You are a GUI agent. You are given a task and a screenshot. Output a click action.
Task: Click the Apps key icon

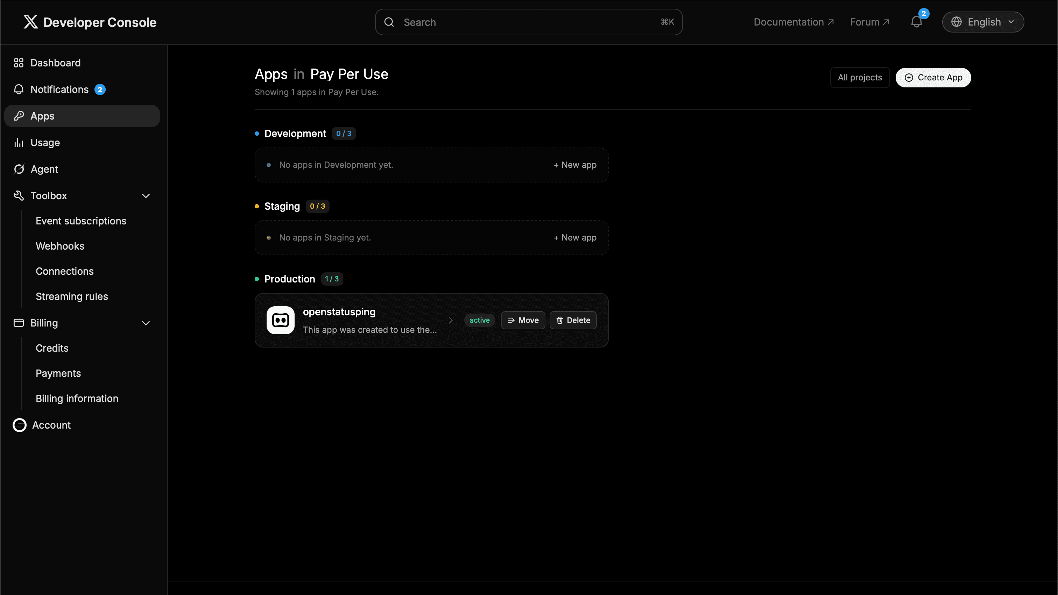19,116
